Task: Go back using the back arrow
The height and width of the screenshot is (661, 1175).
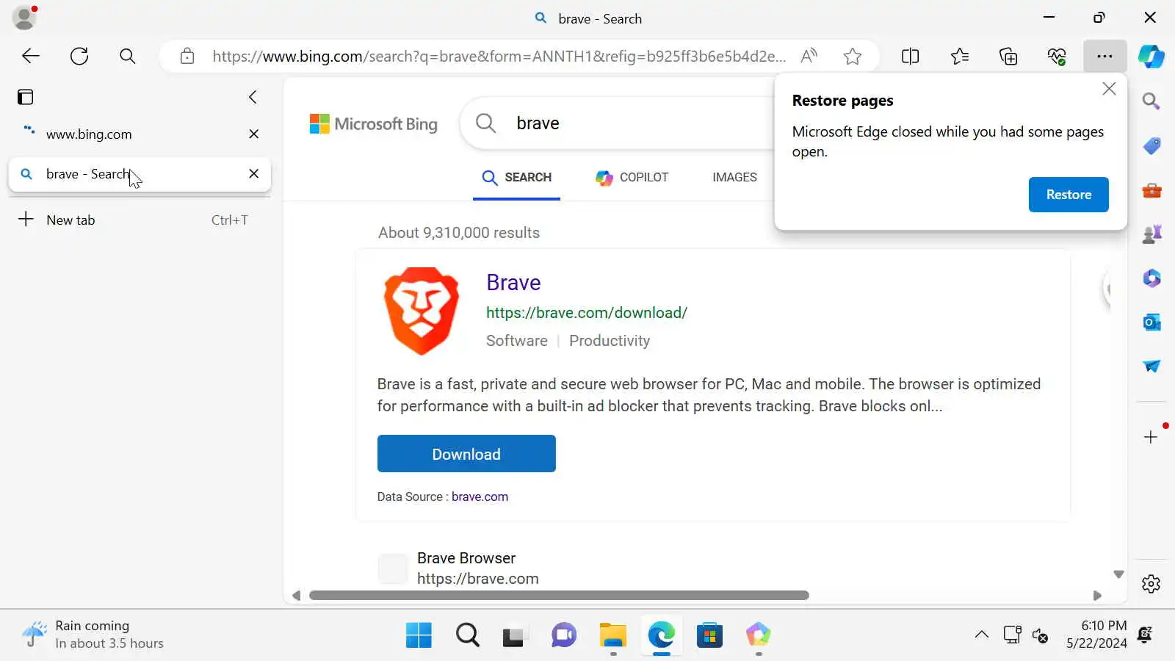Action: click(31, 56)
